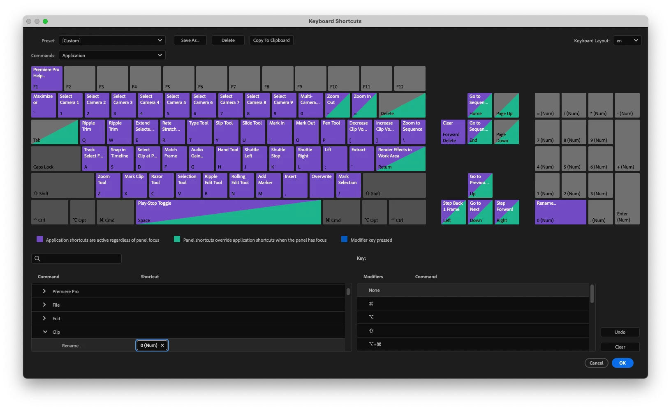The width and height of the screenshot is (671, 409).
Task: Open the Preset dropdown
Action: click(112, 40)
